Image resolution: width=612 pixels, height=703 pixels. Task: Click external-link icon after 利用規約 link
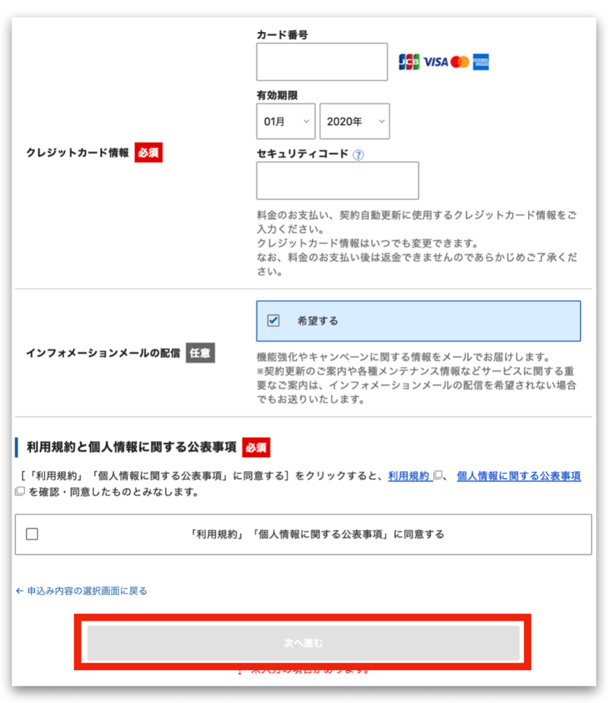tap(438, 476)
